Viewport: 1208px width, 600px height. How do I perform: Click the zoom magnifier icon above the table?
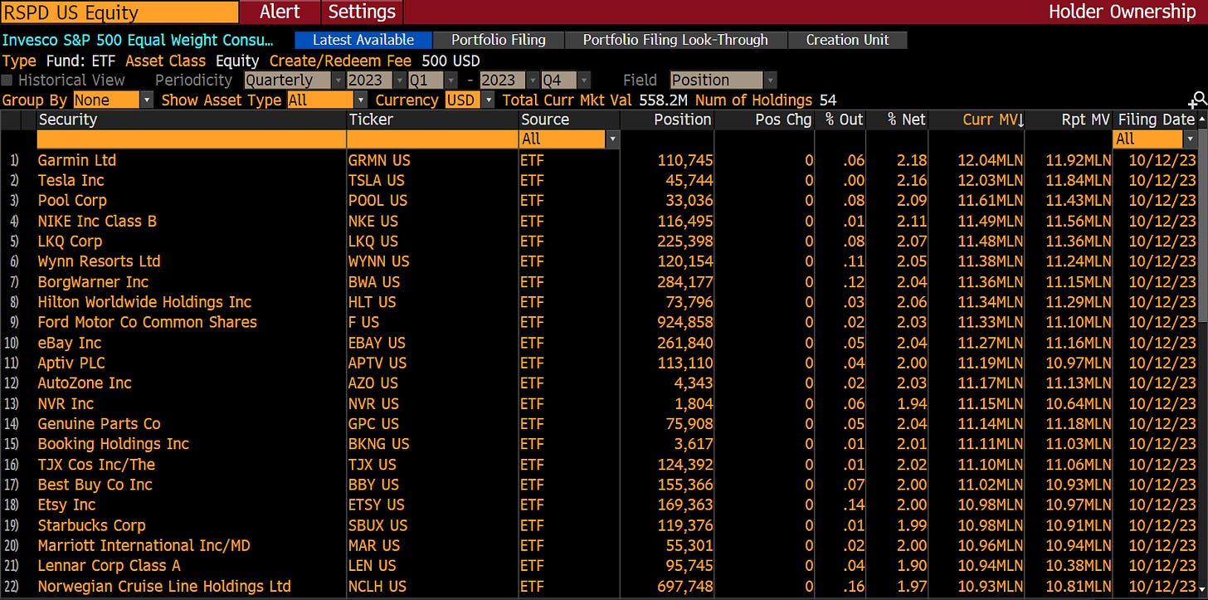[x=1198, y=101]
